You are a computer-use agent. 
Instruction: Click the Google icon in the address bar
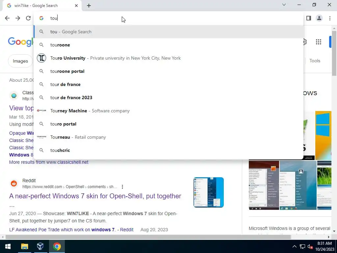(41, 18)
